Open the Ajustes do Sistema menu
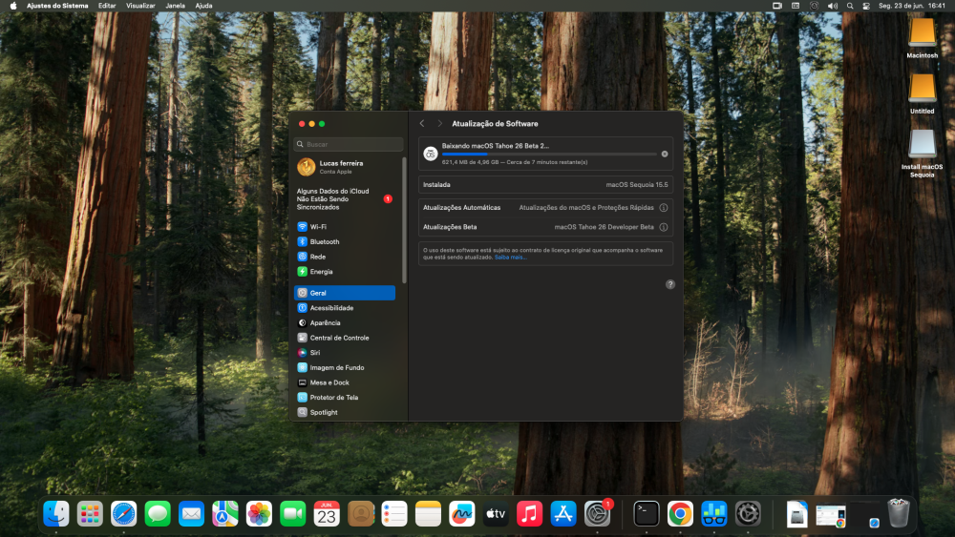 tap(57, 6)
